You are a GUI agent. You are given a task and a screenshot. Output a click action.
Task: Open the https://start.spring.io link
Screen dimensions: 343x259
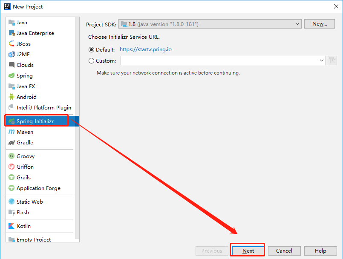click(x=146, y=49)
